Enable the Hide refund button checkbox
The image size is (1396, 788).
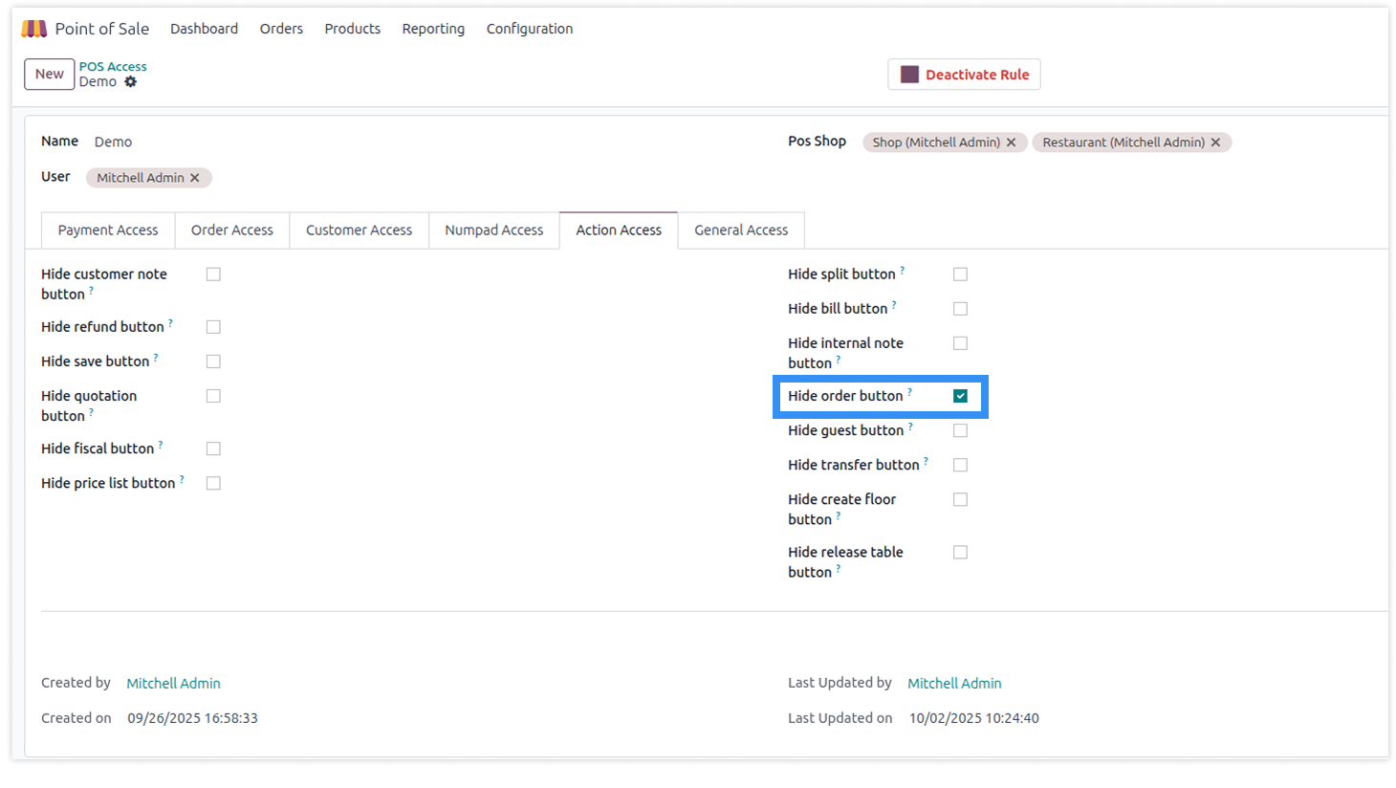[x=213, y=327]
